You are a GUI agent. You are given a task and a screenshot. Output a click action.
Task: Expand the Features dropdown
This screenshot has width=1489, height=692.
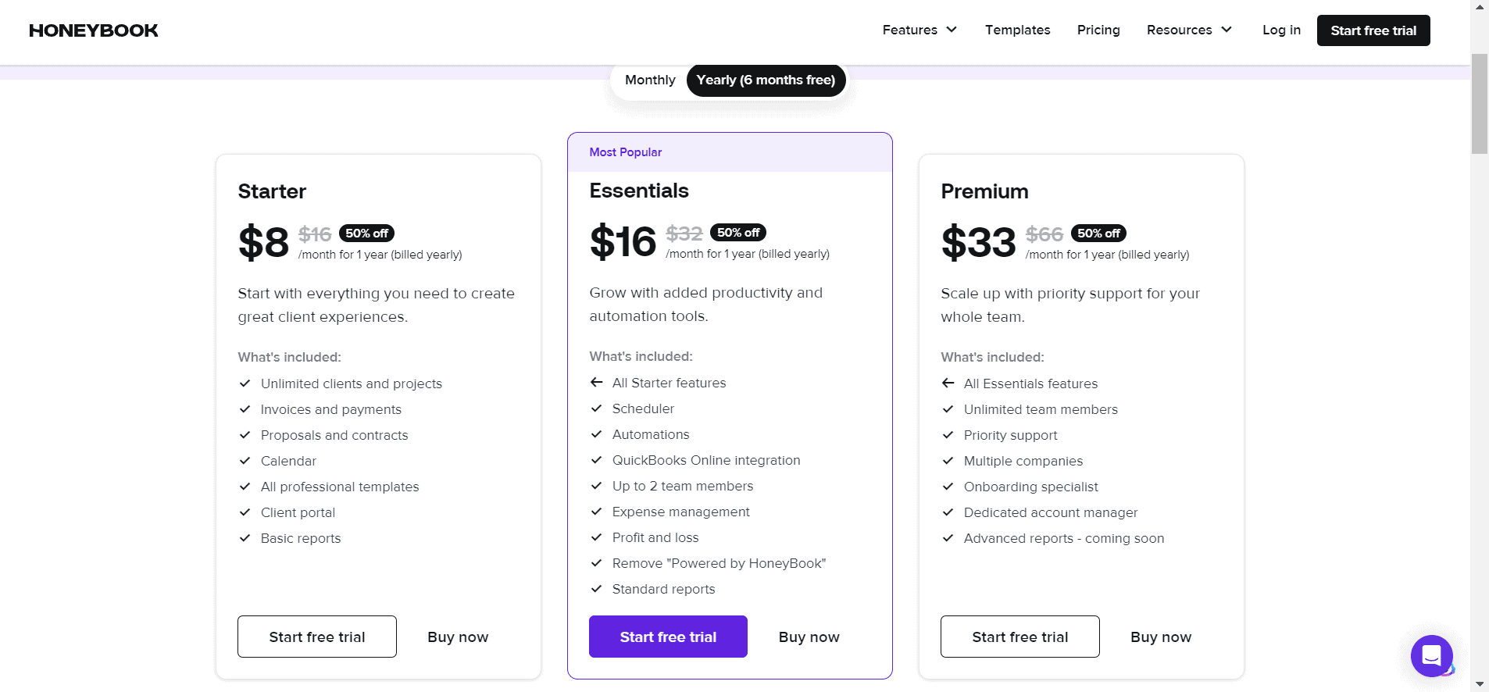(x=919, y=30)
